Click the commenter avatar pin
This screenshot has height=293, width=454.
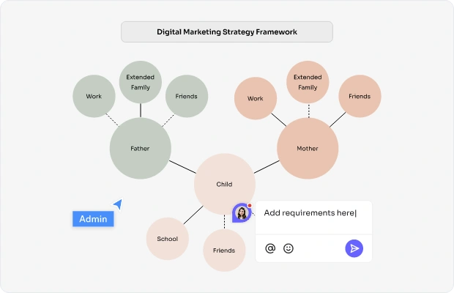[242, 213]
